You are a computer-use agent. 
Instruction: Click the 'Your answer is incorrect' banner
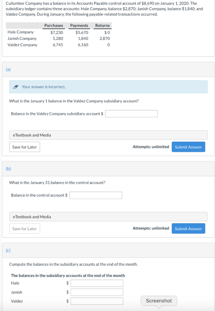tap(108, 87)
